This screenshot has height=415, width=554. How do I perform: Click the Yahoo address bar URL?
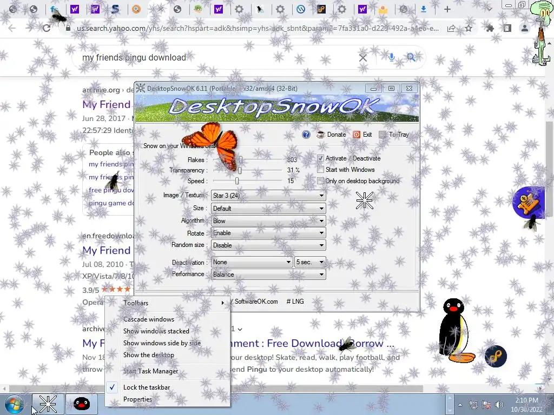point(257,28)
